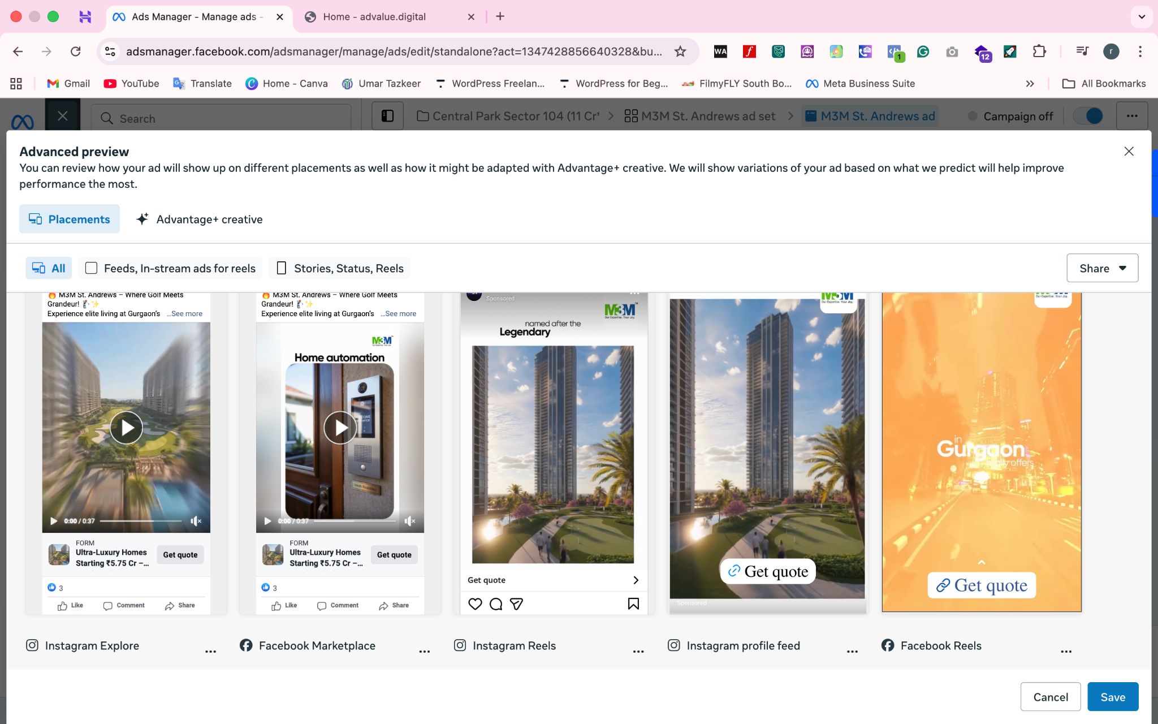Click the Instagram Explore video progress bar

click(141, 521)
